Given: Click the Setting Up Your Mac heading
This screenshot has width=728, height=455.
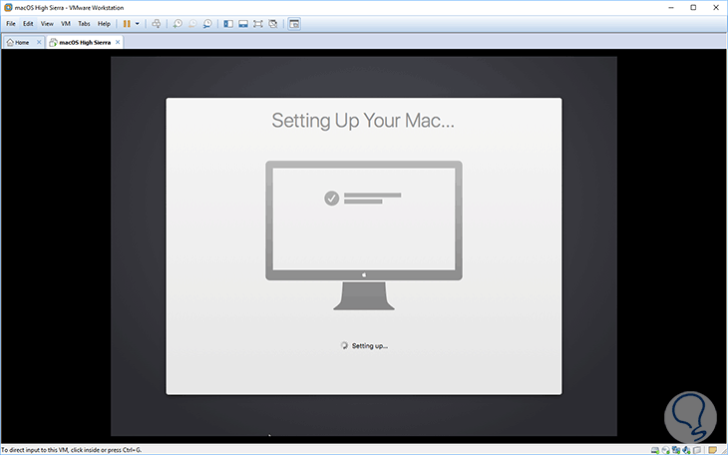Looking at the screenshot, I should click(x=363, y=121).
